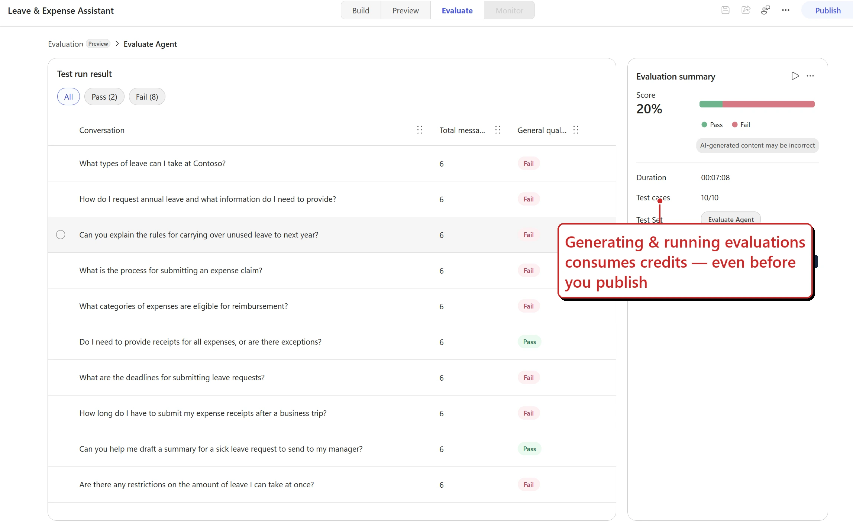Click the score pass/fail progress bar
This screenshot has width=853, height=523.
coord(757,104)
